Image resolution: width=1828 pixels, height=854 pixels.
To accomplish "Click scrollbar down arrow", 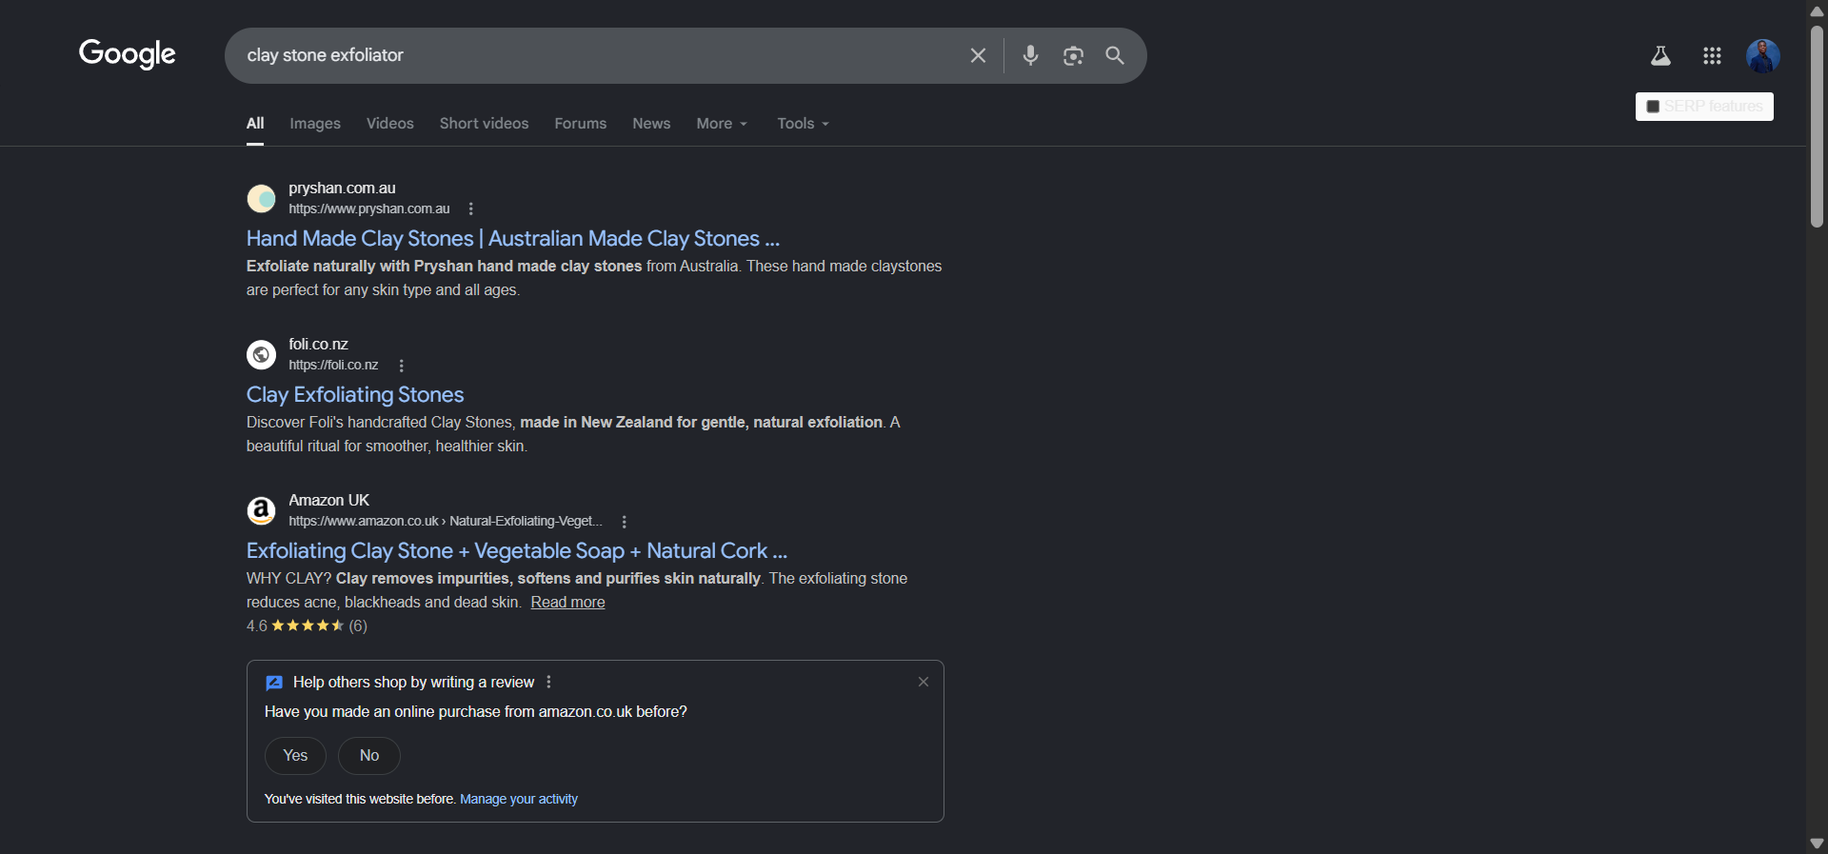I will tap(1817, 844).
